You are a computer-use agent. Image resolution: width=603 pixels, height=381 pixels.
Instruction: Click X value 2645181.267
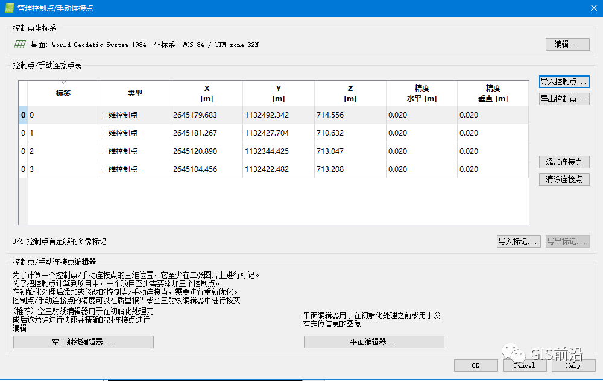pos(206,133)
